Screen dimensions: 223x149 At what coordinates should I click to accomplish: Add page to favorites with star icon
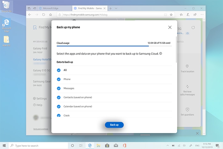click(x=171, y=15)
